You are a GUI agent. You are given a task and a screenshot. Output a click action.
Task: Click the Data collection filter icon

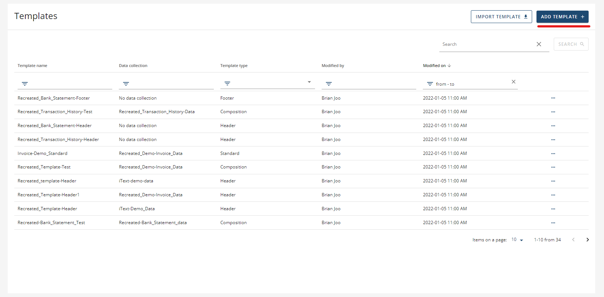[126, 84]
